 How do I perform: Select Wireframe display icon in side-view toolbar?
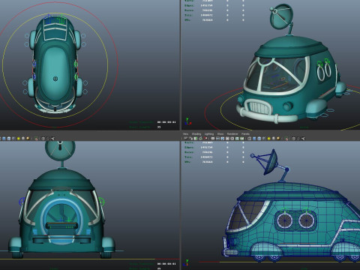pos(249,139)
